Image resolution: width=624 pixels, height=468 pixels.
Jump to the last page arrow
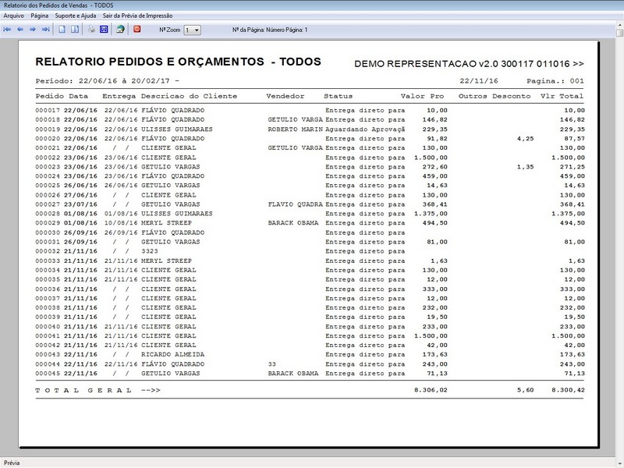coord(45,30)
